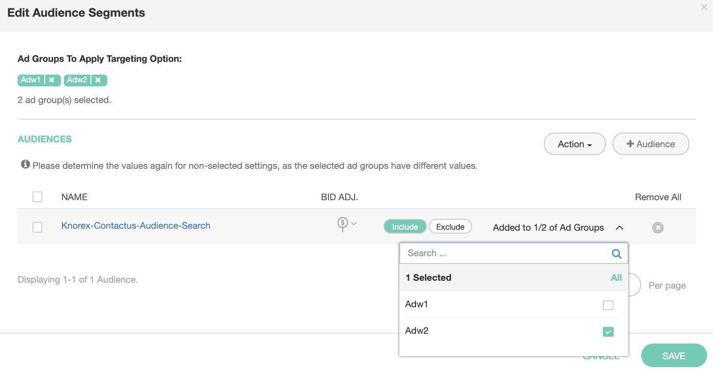713x374 pixels.
Task: Enable the Adw1 checkbox in dropdown
Action: 608,305
